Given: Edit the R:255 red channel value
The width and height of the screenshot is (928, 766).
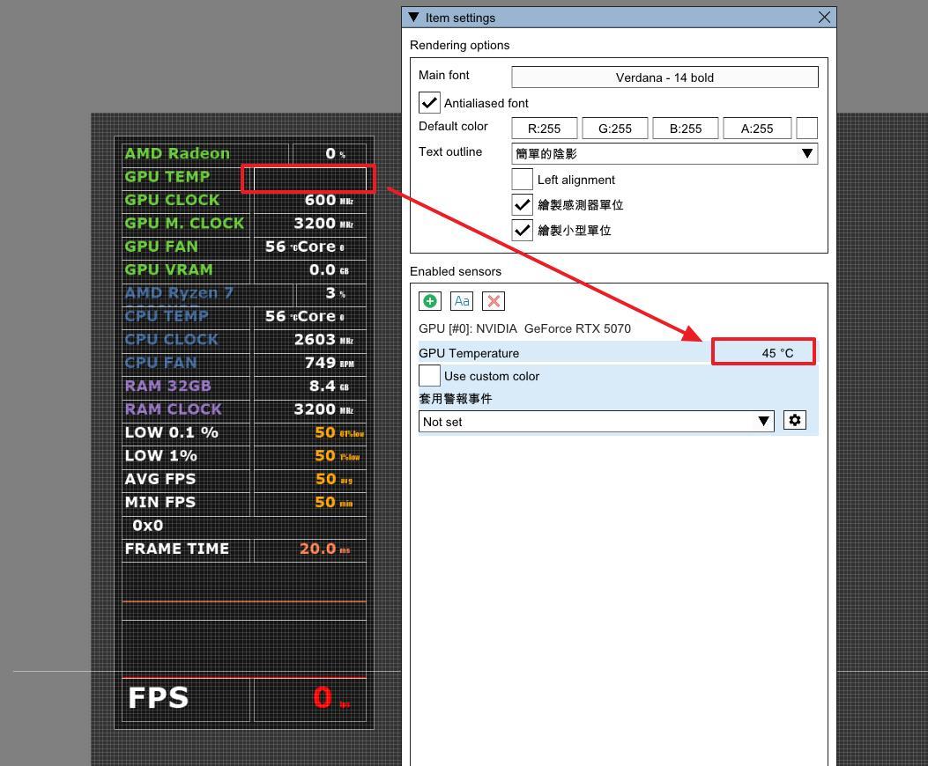Looking at the screenshot, I should tap(543, 128).
